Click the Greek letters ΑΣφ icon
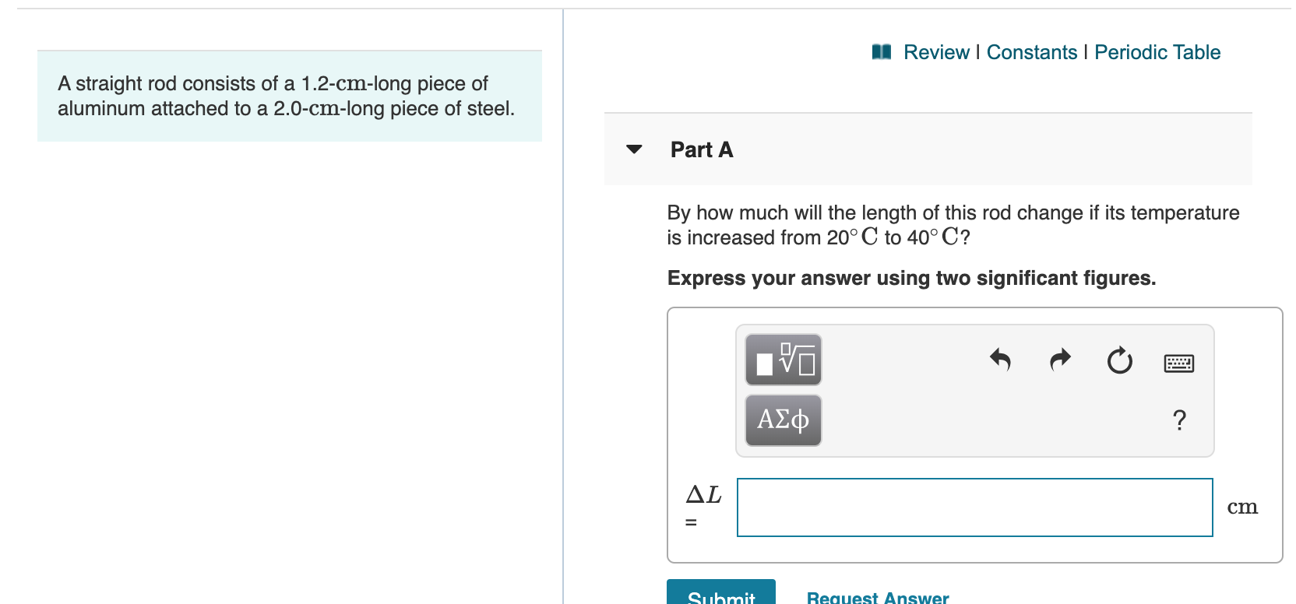This screenshot has width=1296, height=604. pos(783,420)
